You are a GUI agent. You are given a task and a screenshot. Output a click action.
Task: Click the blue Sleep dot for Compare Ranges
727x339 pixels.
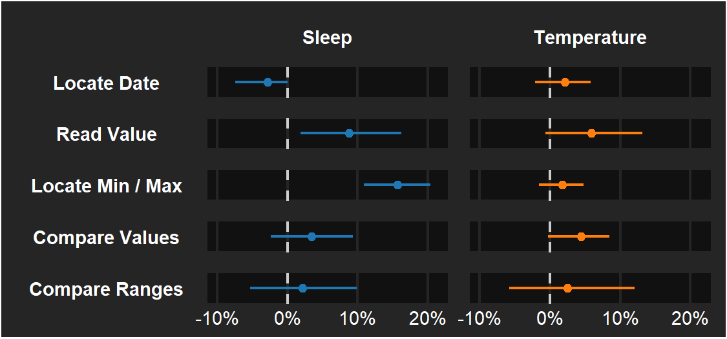click(302, 288)
